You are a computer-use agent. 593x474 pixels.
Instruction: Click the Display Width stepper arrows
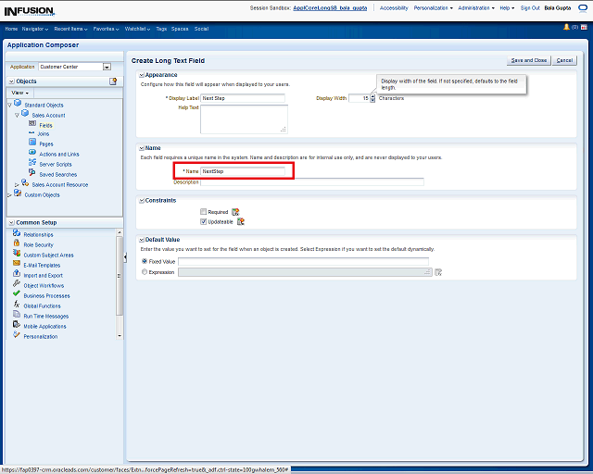point(372,98)
